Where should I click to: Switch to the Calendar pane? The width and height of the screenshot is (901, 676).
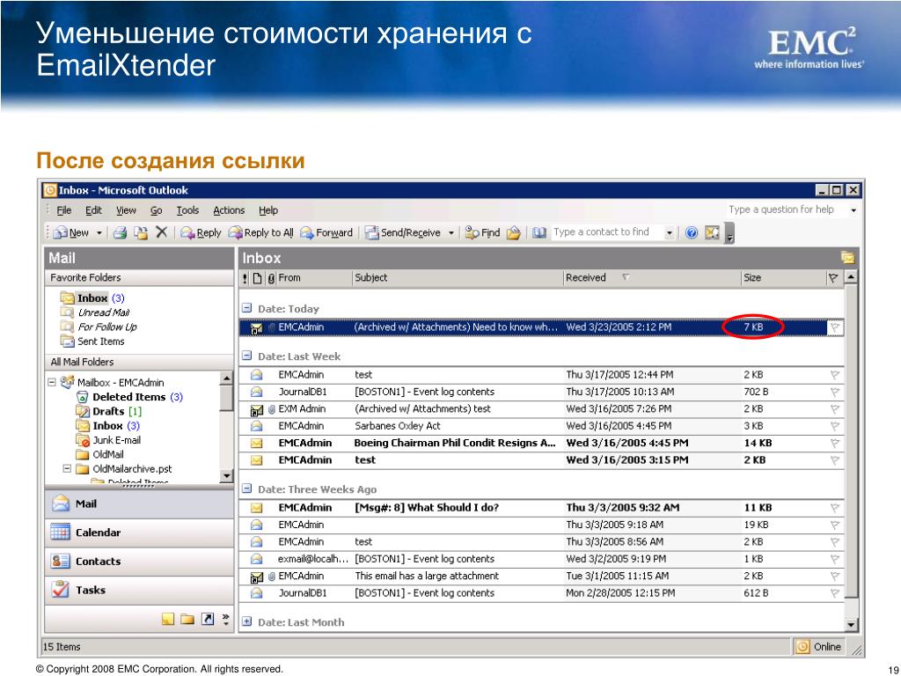tap(139, 533)
